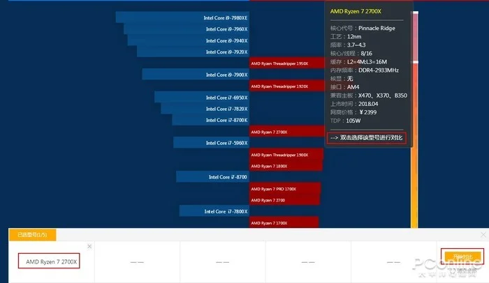Screen dimensions: 489x283
Task: Select the Intel Core i7-7800X bar
Action: point(214,211)
